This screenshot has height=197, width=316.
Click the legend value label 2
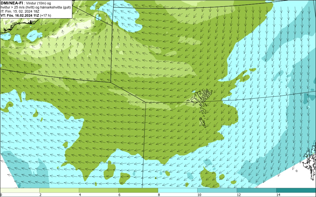point(40,195)
